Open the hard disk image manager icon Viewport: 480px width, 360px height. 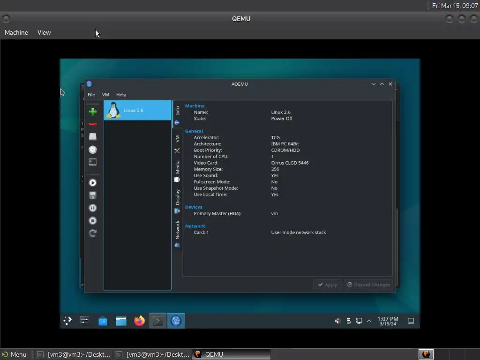(93, 136)
